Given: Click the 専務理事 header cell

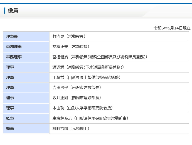Looking at the screenshot, I should pos(26,47).
